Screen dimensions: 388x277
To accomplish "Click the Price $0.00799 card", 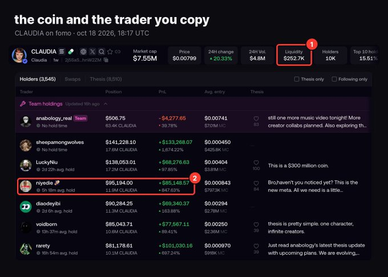I will [x=184, y=55].
